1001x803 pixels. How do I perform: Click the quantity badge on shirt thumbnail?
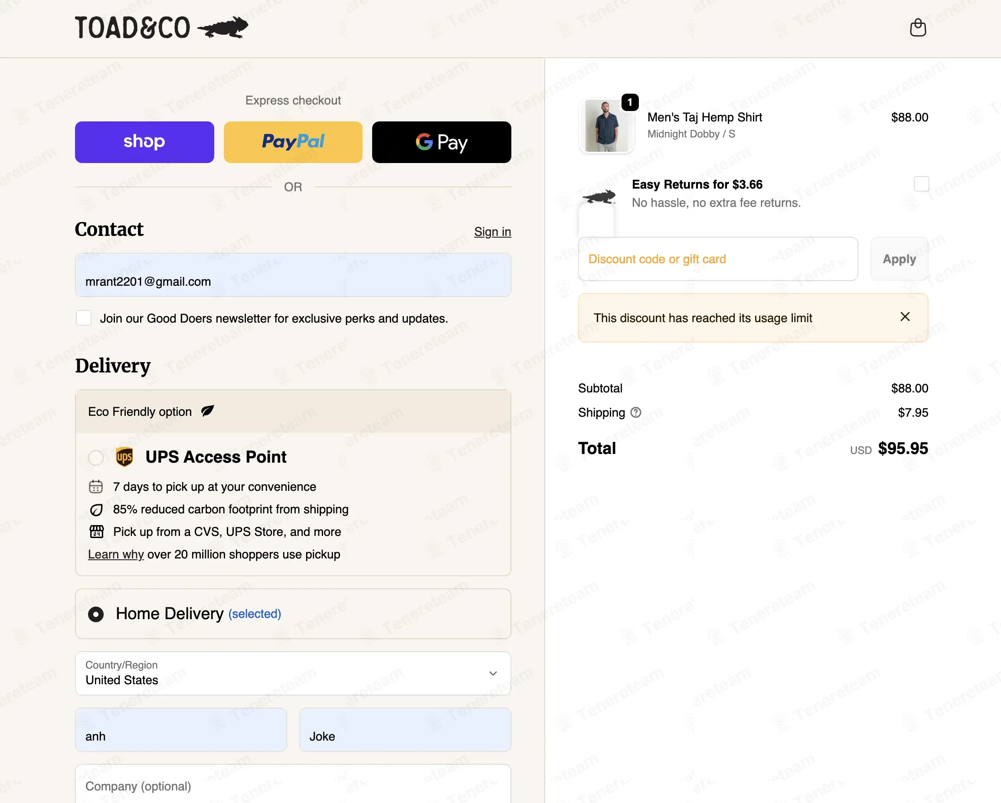pyautogui.click(x=630, y=102)
